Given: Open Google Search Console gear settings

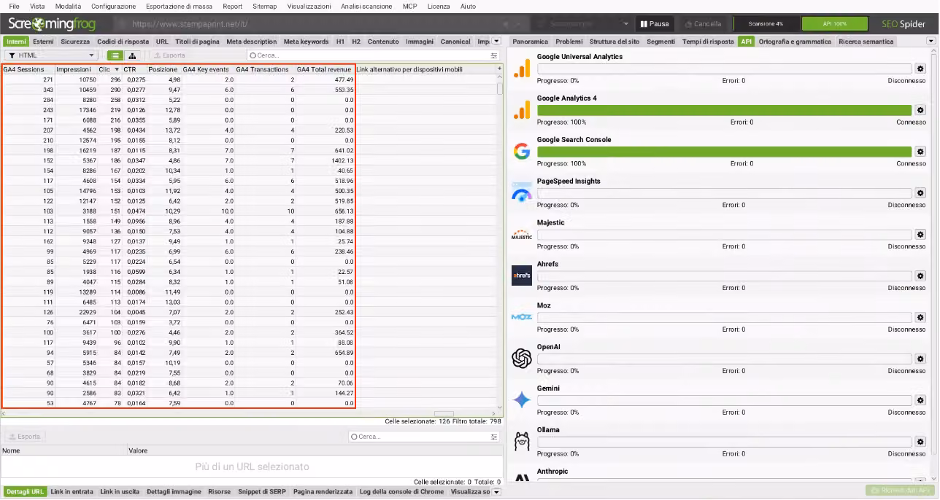Looking at the screenshot, I should (920, 152).
